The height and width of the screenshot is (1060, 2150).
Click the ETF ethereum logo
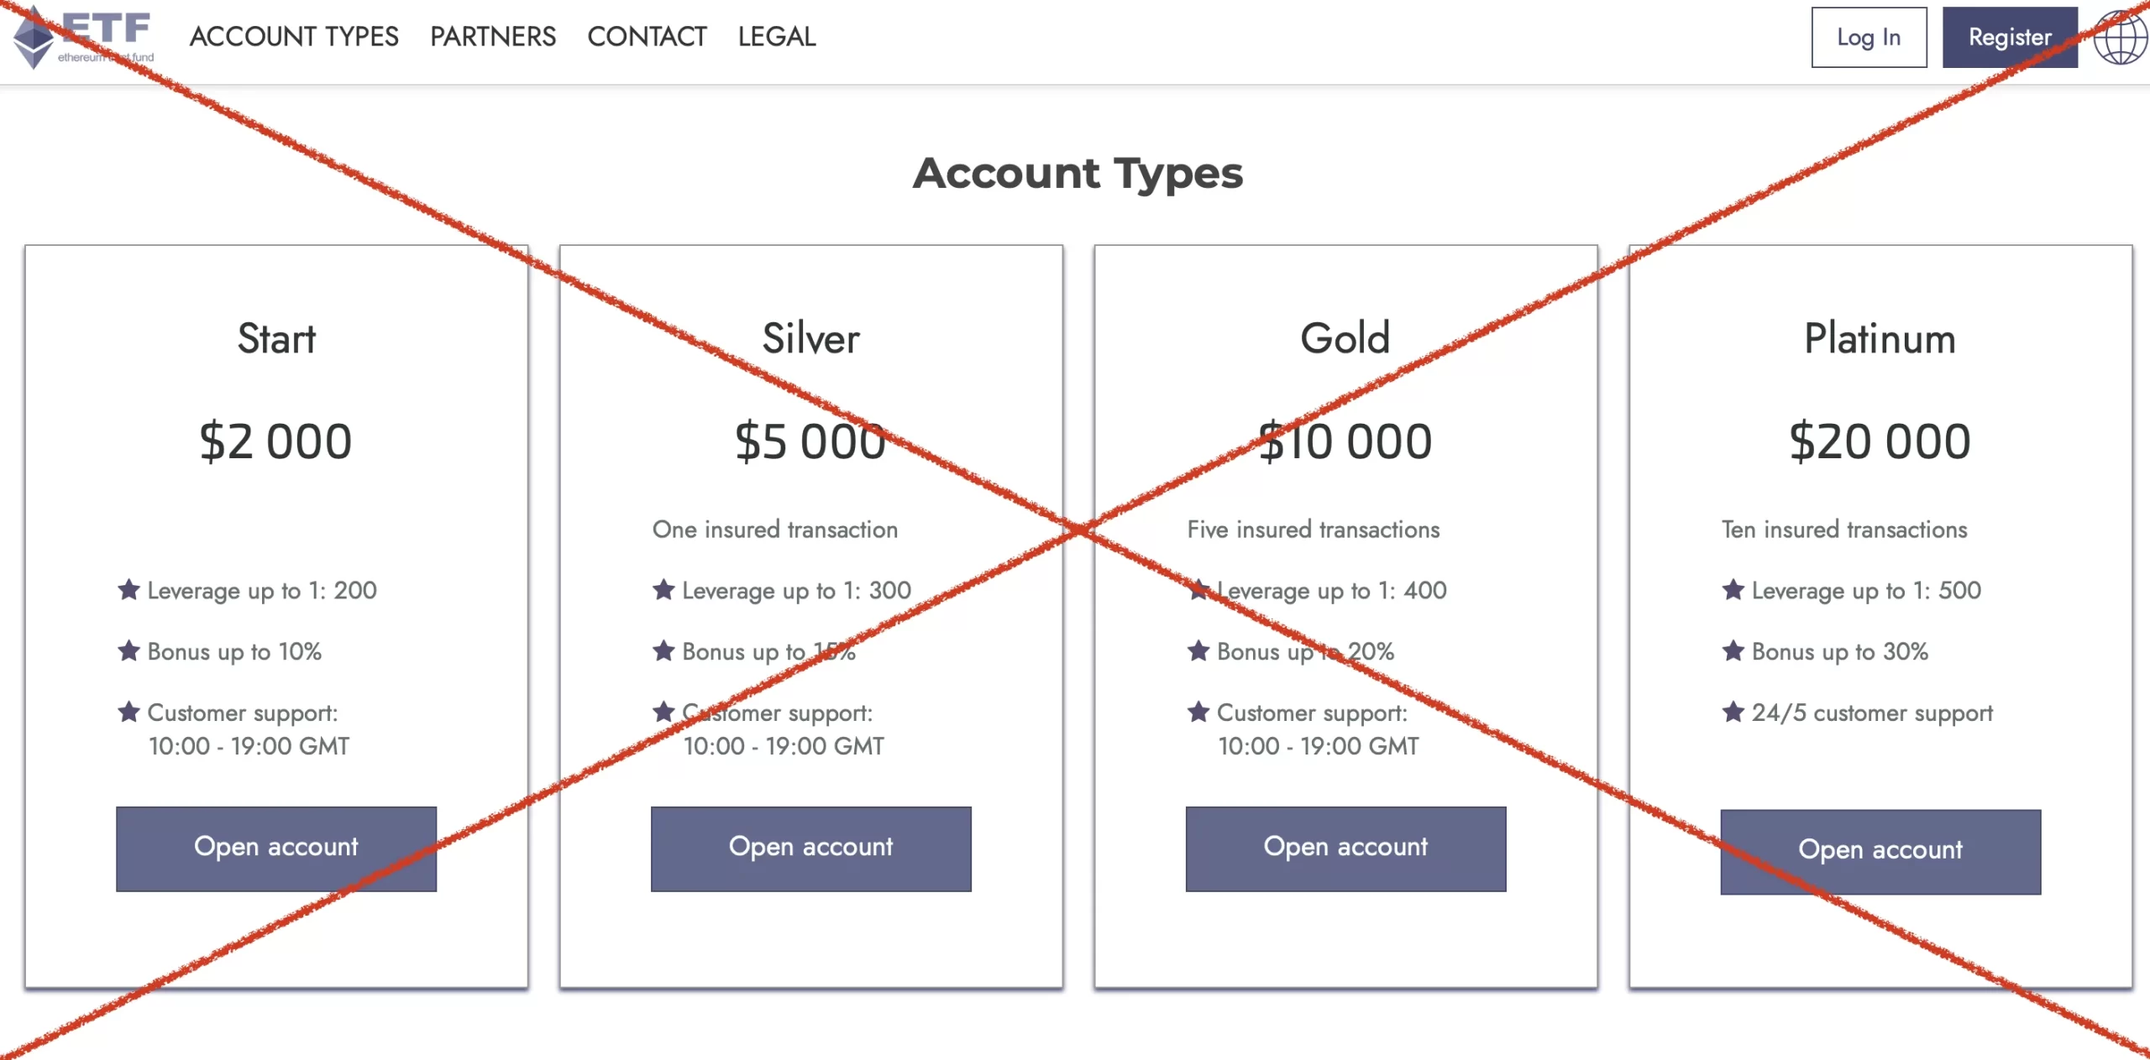click(x=83, y=38)
